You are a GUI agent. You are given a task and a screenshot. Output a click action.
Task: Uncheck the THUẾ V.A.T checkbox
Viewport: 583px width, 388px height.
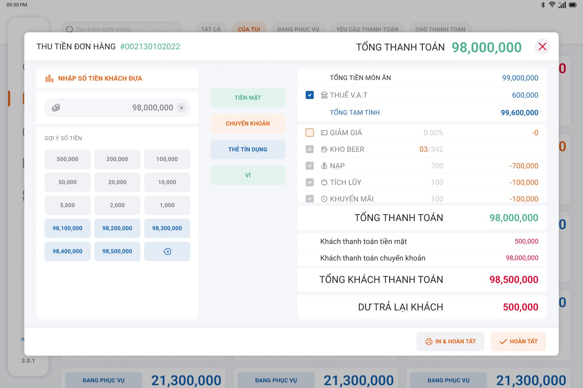[x=310, y=95]
